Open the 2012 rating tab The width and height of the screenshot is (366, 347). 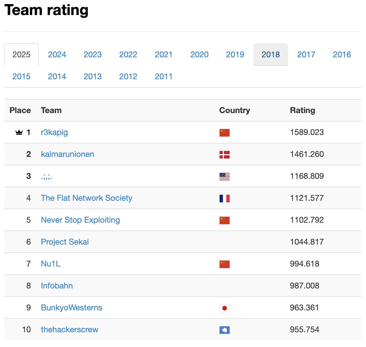(x=128, y=76)
